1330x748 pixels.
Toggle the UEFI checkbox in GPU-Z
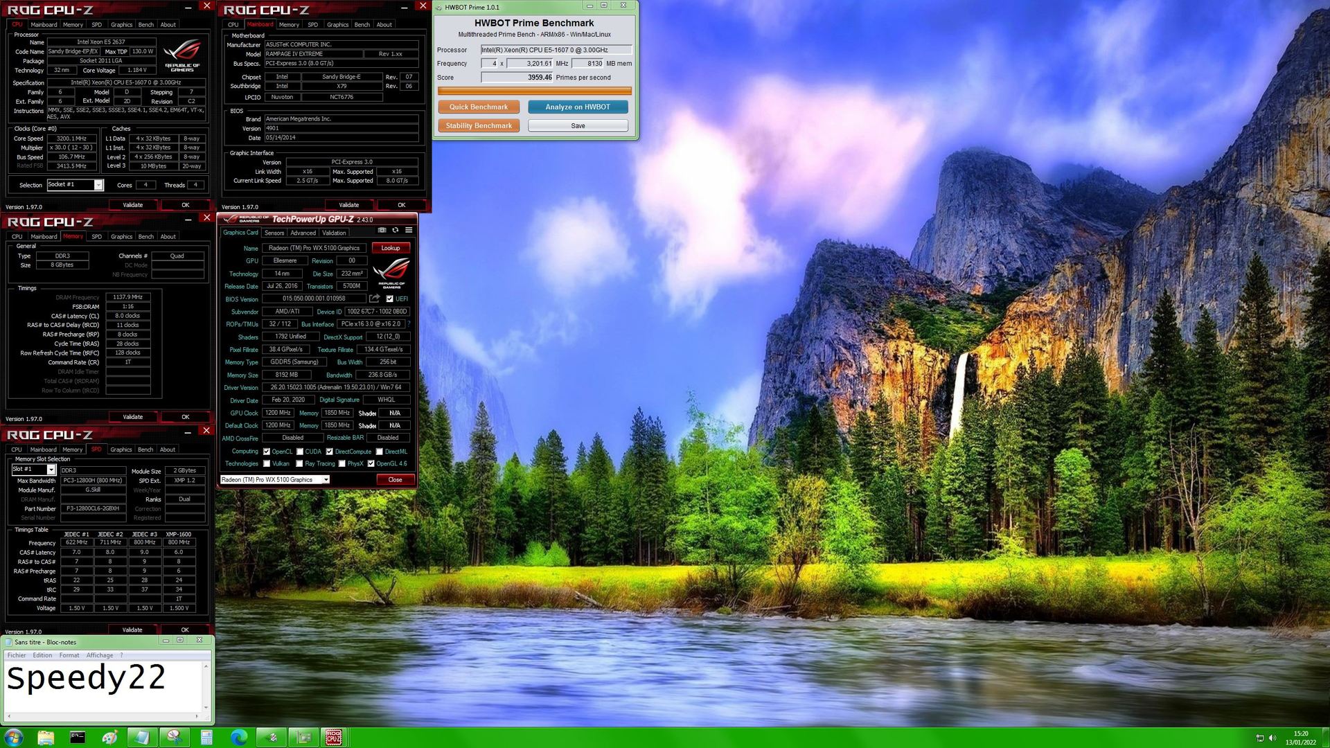[389, 299]
